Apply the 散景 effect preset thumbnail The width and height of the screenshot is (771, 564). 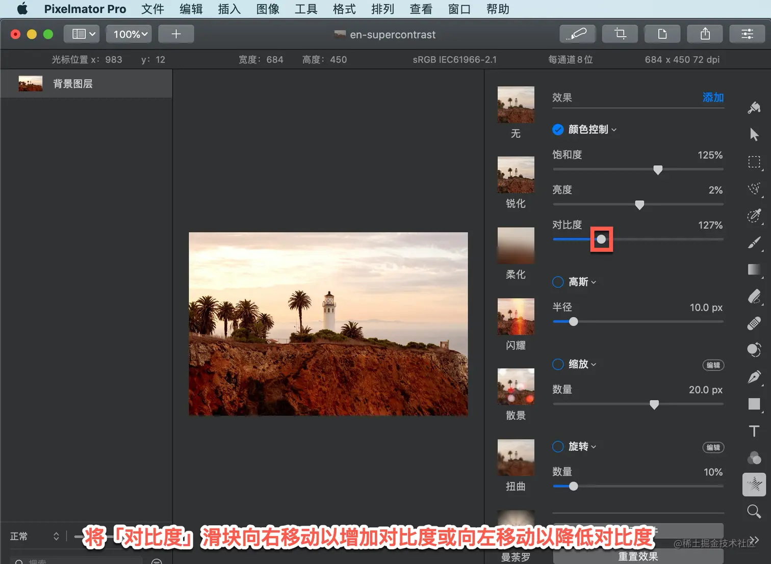pos(516,387)
